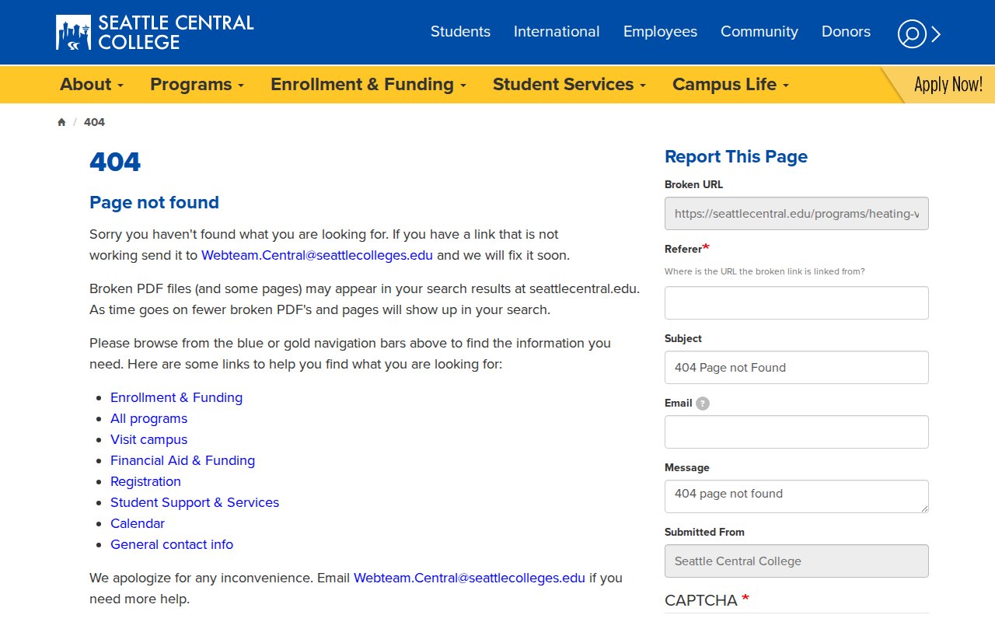Image resolution: width=995 pixels, height=622 pixels.
Task: Expand the Enrollment & Funding dropdown
Action: coord(362,84)
